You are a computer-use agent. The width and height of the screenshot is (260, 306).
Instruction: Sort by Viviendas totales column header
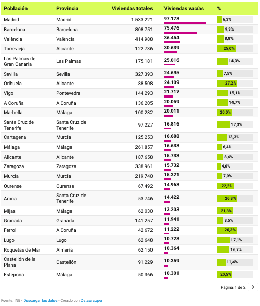pos(132,9)
